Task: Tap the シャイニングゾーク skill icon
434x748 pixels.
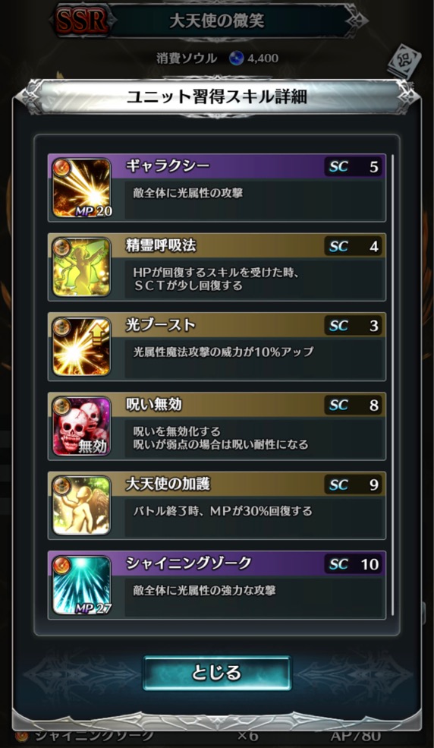Action: click(x=81, y=585)
